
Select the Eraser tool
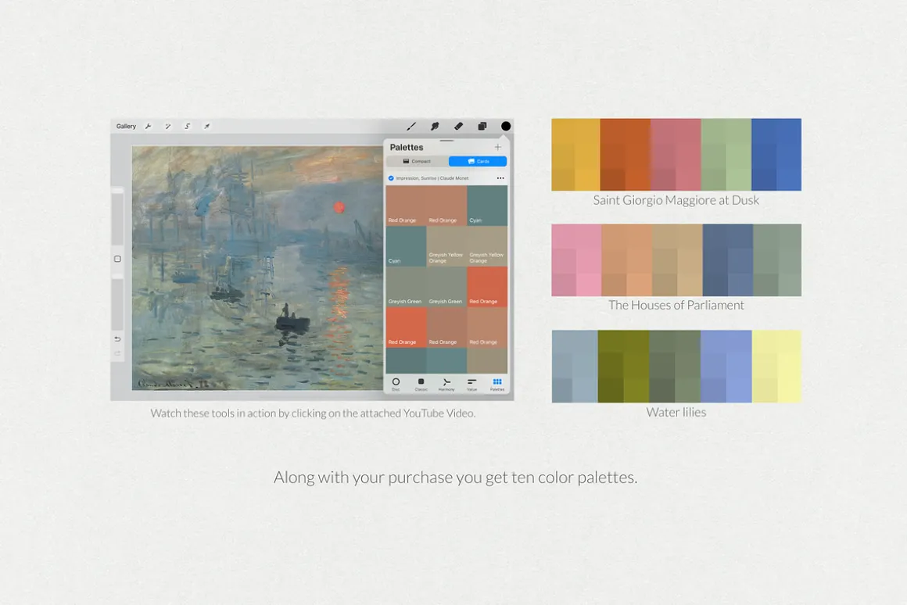pyautogui.click(x=458, y=126)
